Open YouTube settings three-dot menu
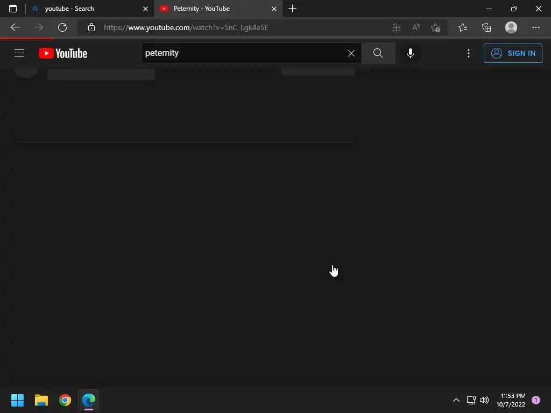This screenshot has width=551, height=413. [469, 53]
